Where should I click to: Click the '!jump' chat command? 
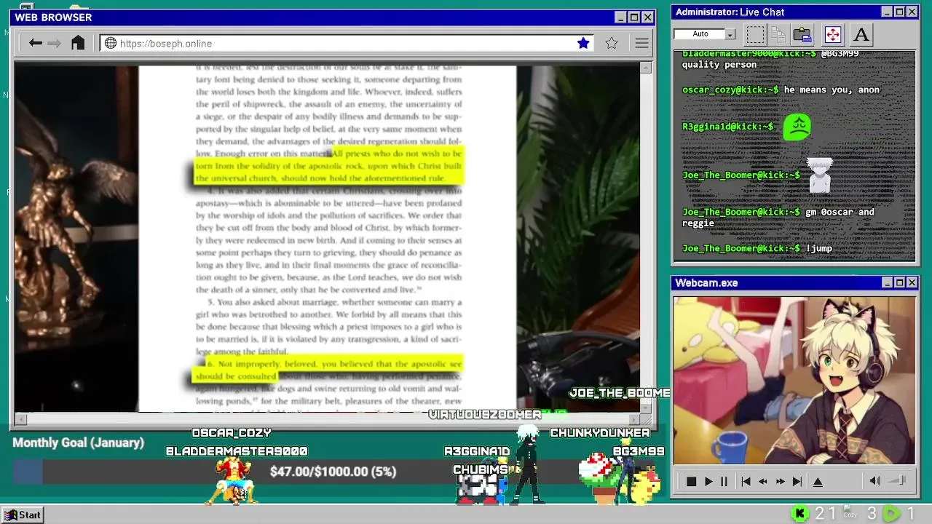click(819, 248)
